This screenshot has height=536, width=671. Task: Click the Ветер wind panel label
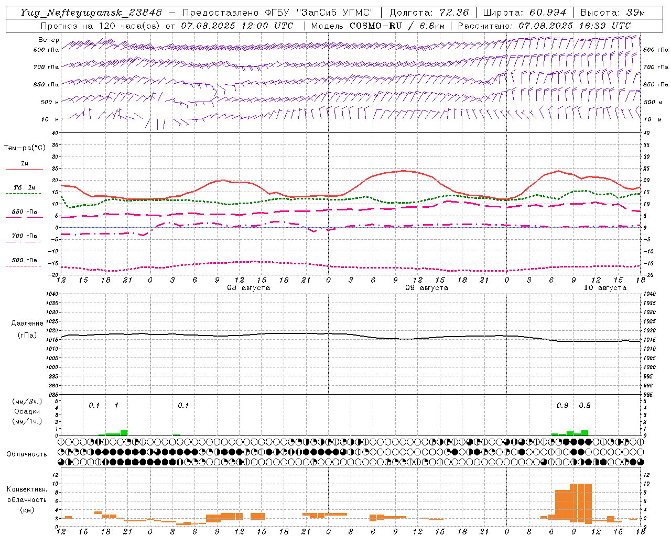click(48, 40)
